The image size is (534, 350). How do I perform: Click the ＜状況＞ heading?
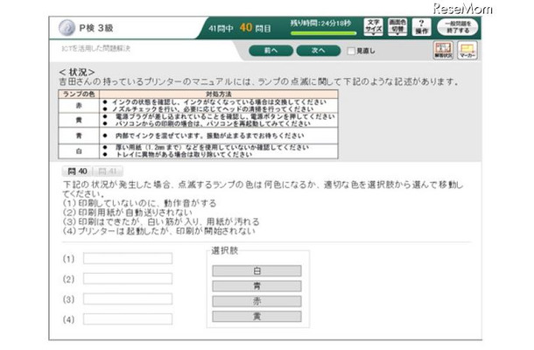(x=77, y=72)
